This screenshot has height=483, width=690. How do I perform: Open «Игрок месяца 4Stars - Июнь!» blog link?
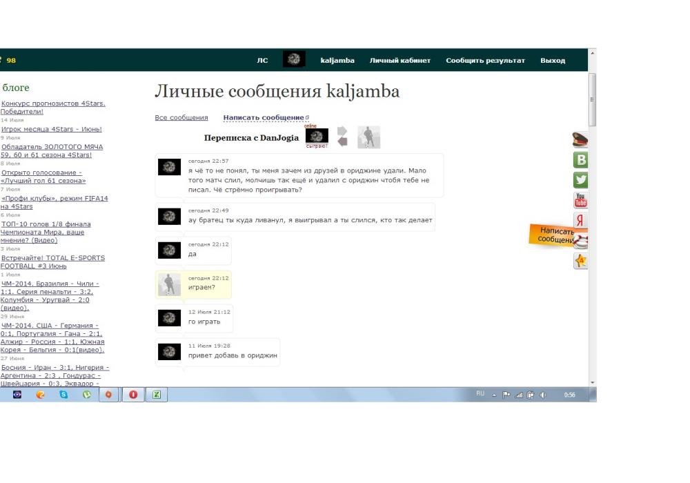52,129
